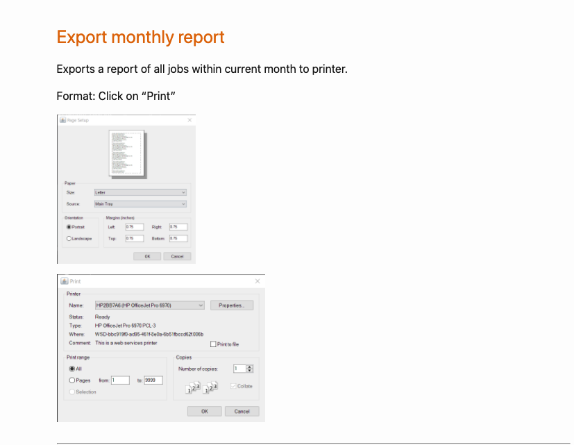Click OK in the Page Setup dialog
Screen dimensions: 574x445
pyautogui.click(x=147, y=256)
